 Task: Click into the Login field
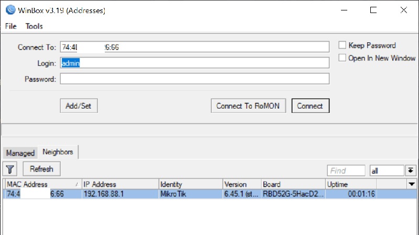coord(194,63)
